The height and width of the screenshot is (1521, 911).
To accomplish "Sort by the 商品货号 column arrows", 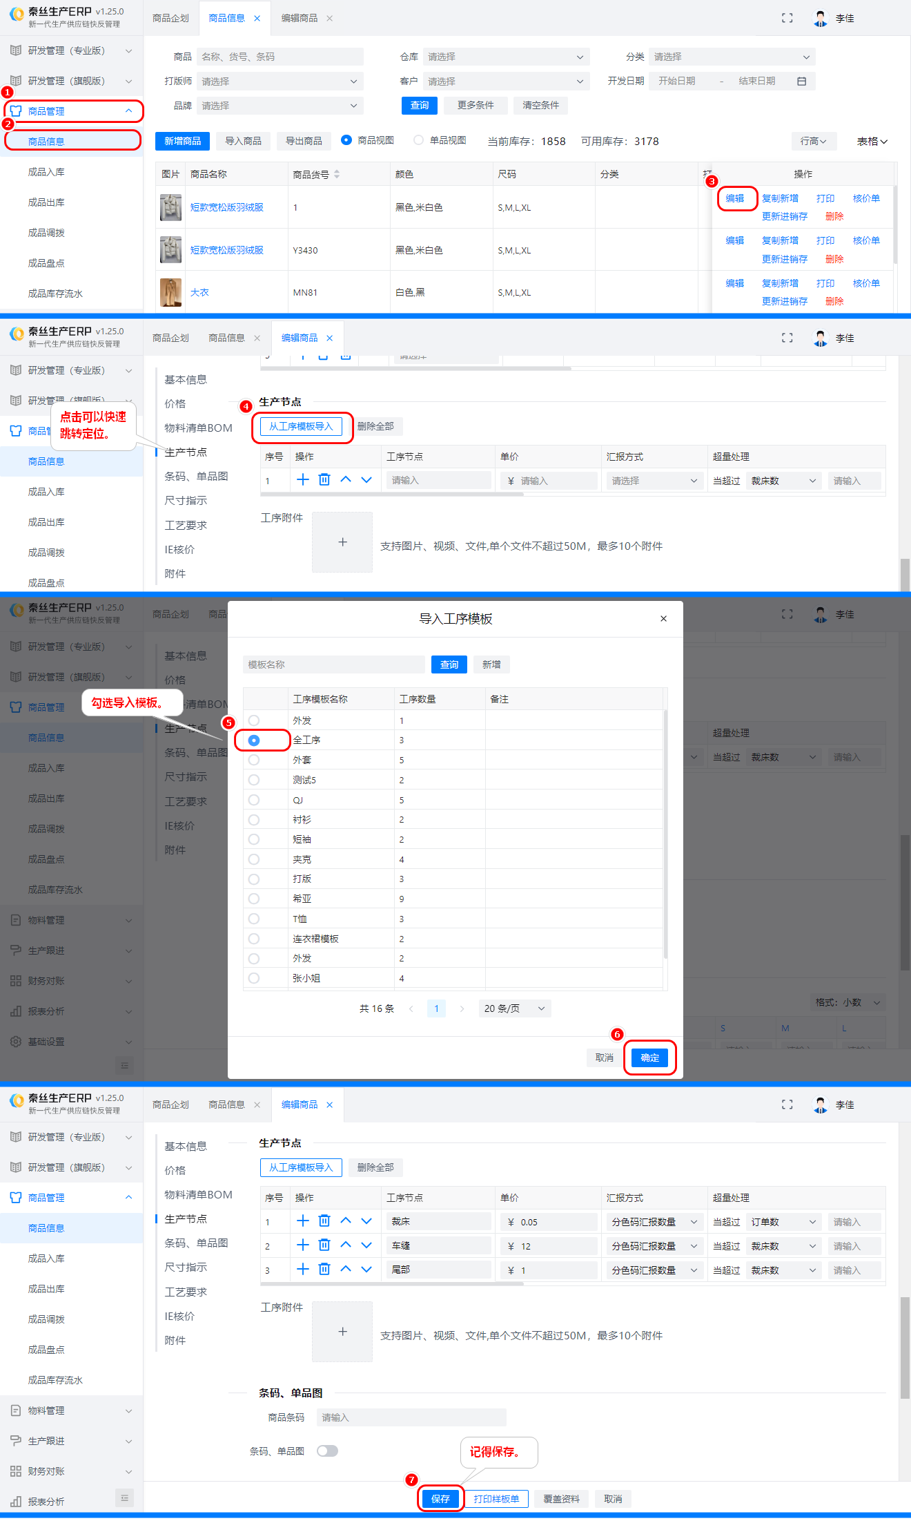I will [337, 175].
